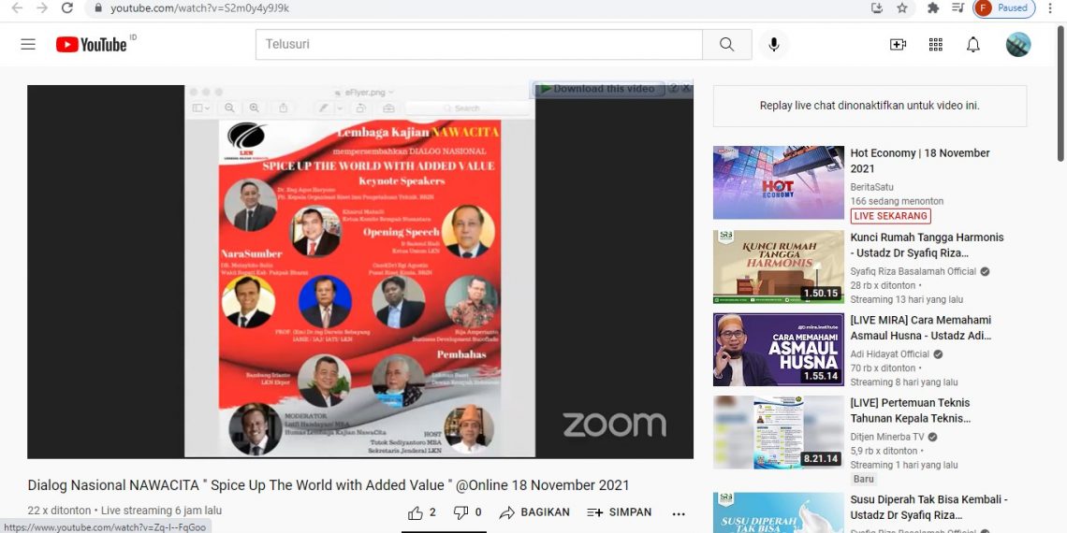The image size is (1067, 533).
Task: Click BAGIKAN share button
Action: [x=534, y=512]
